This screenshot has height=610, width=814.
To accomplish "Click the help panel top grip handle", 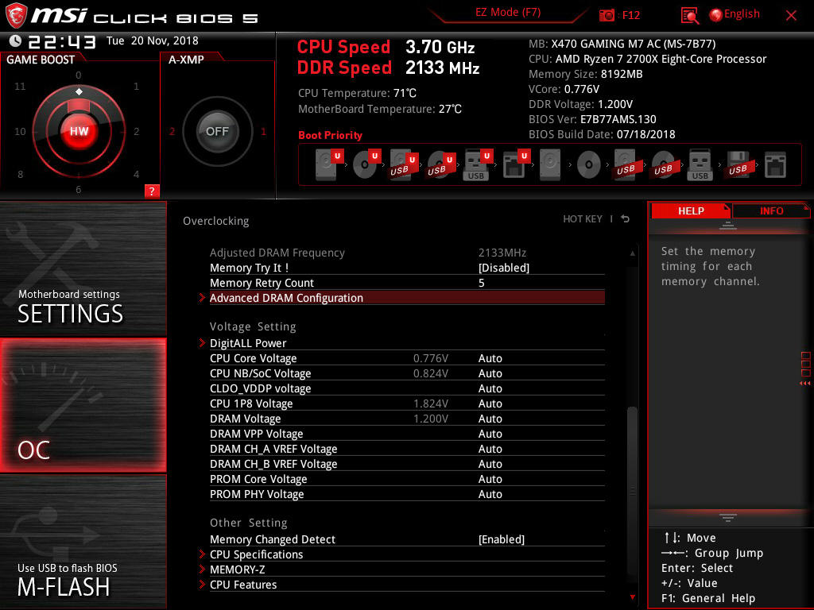I will click(x=728, y=225).
